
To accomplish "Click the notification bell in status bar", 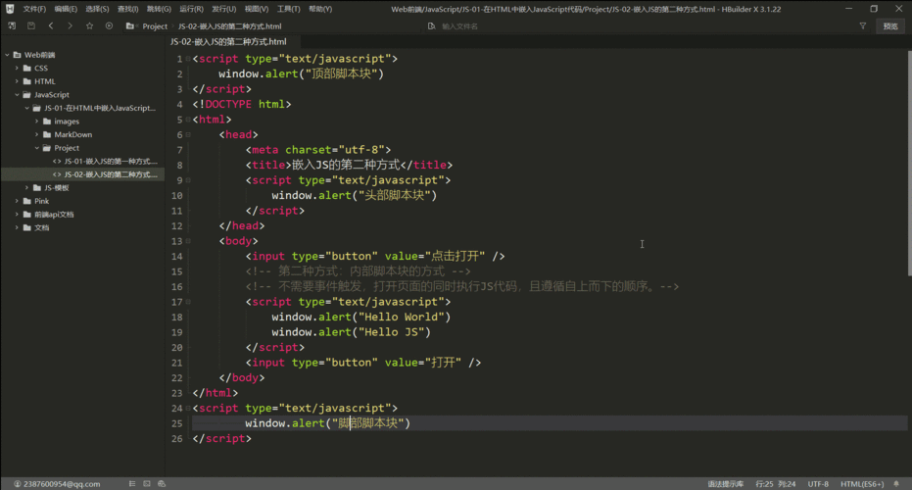I will [896, 483].
